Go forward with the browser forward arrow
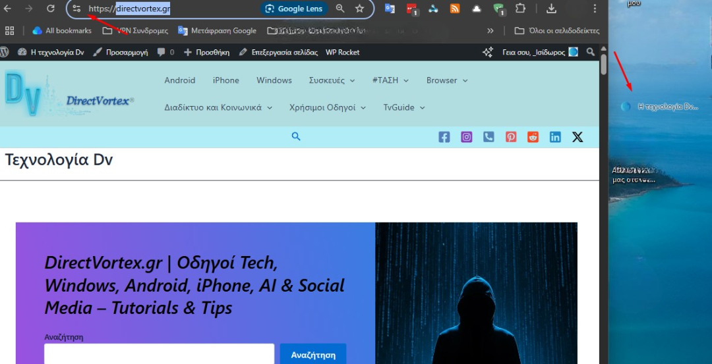Screen dimensions: 712x364 pos(29,9)
